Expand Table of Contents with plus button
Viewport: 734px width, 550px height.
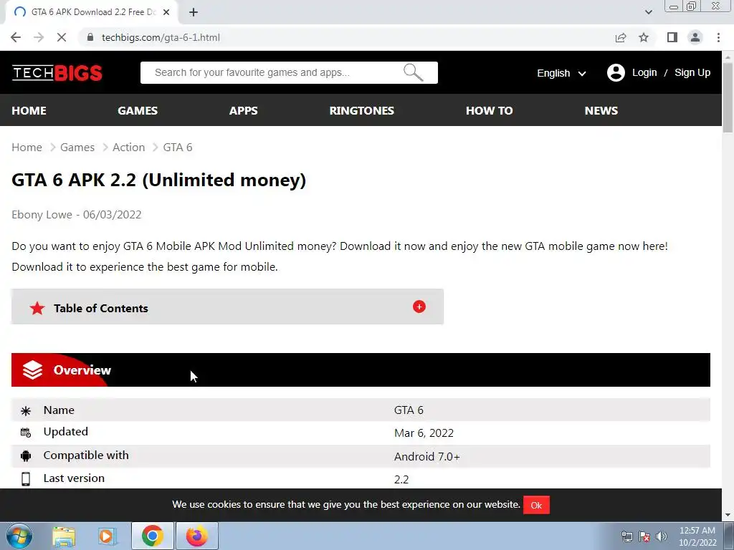419,307
